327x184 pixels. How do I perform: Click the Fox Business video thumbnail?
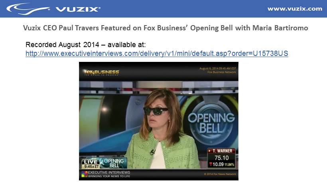pyautogui.click(x=158, y=121)
